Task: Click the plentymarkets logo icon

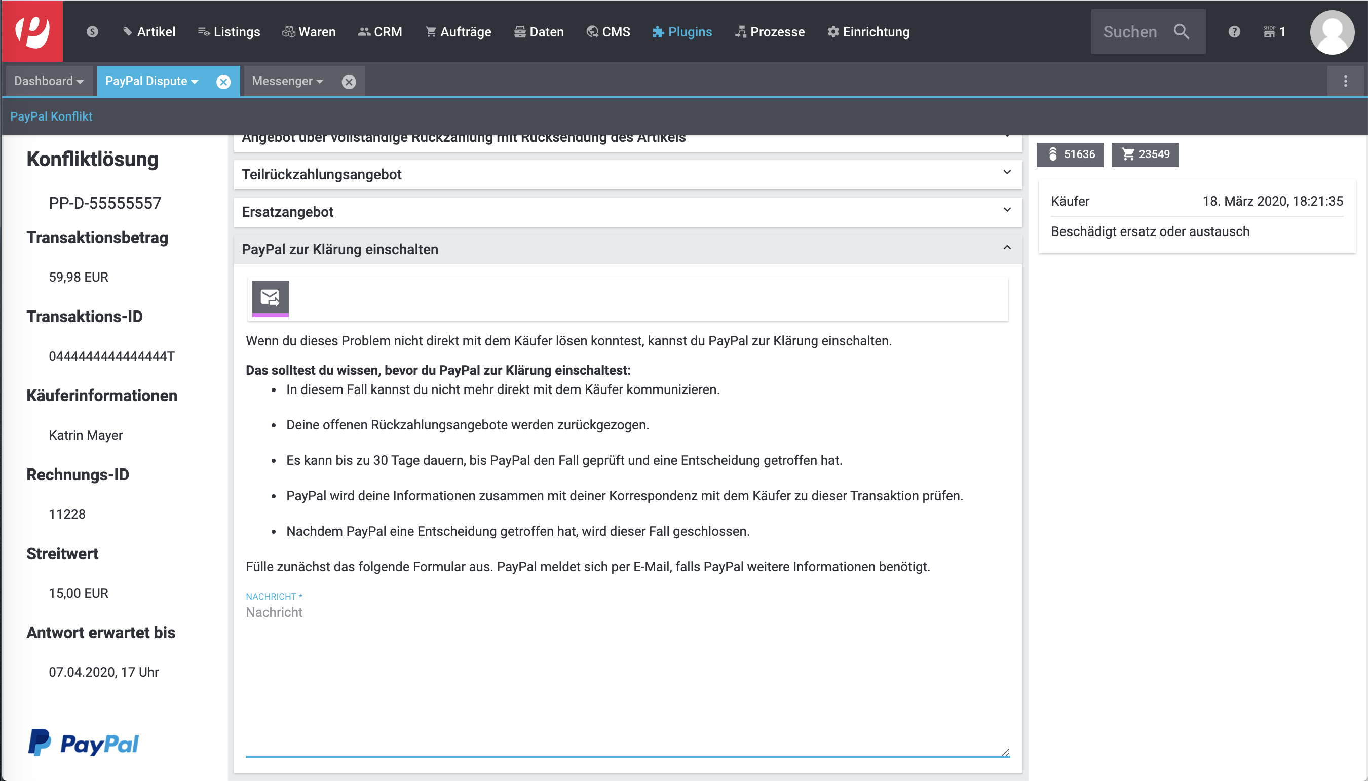Action: (x=32, y=31)
